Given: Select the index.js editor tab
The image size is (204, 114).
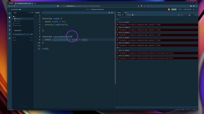Looking at the screenshot, I should [x=38, y=13].
